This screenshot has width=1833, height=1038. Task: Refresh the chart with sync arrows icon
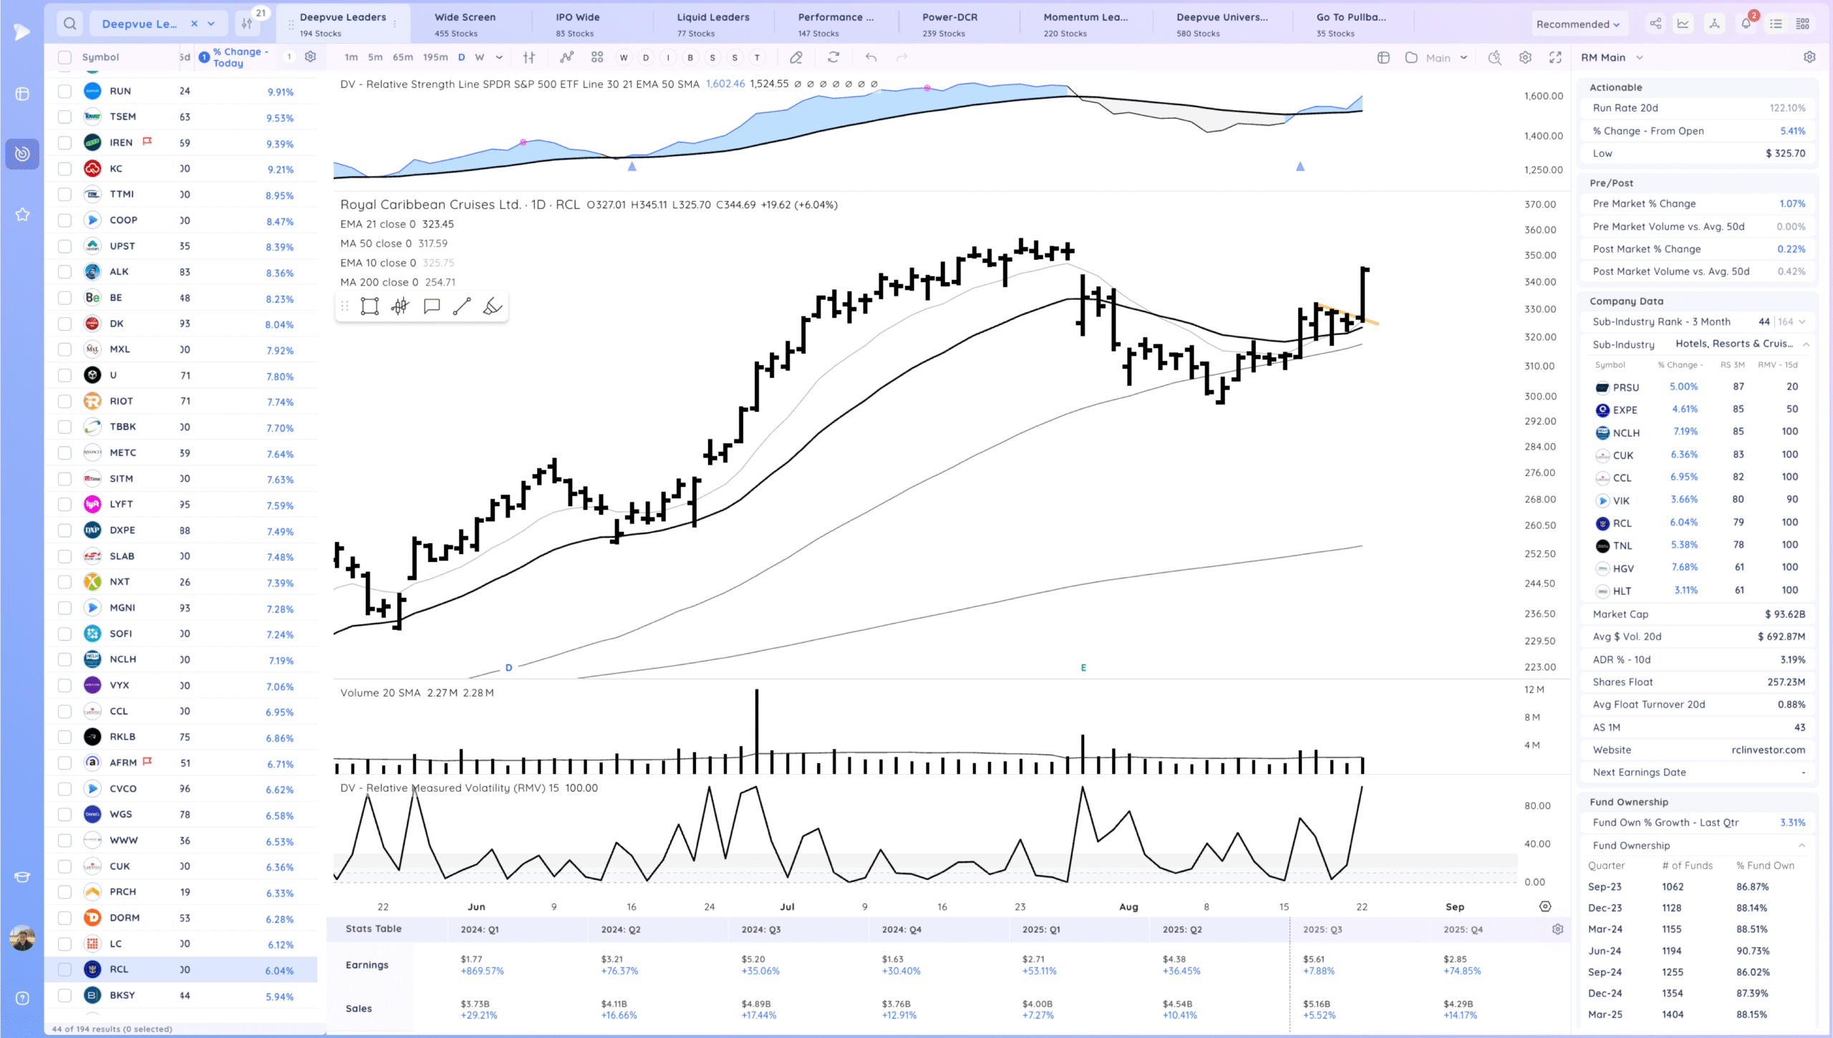coord(833,57)
